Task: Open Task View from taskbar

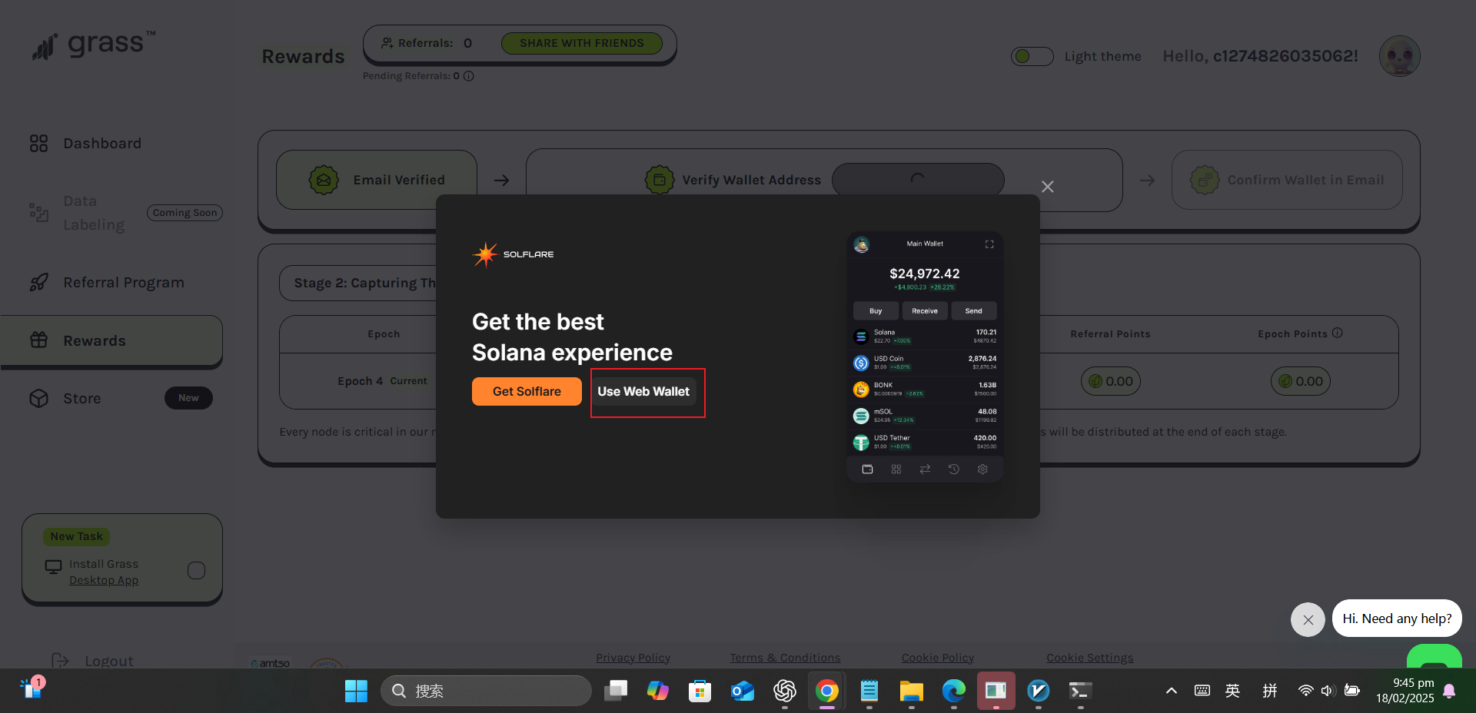Action: point(615,691)
